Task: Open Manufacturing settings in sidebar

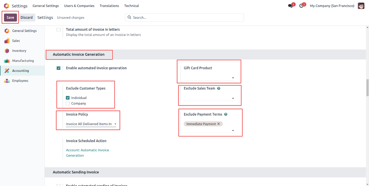Action: [x=23, y=61]
